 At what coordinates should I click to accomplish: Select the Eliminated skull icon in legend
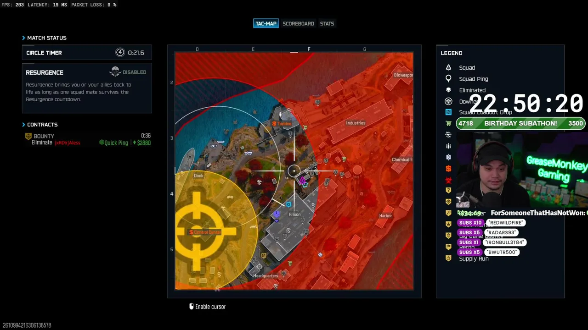(448, 90)
